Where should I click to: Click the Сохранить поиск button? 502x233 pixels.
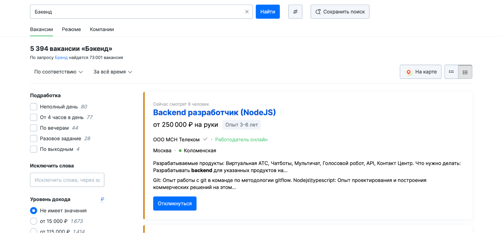pos(340,12)
